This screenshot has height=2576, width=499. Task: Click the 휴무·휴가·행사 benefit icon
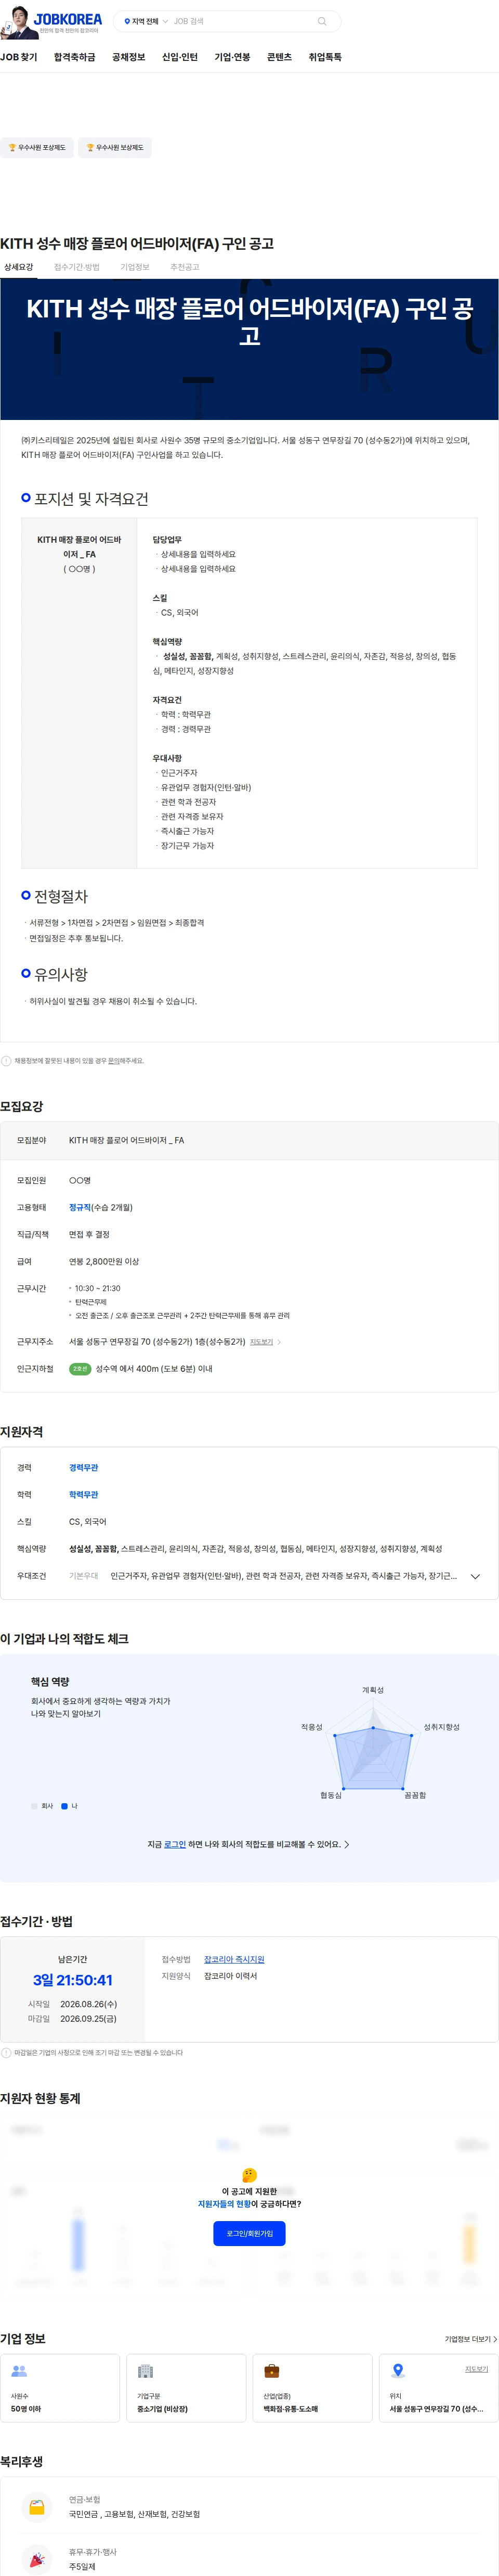(37, 2559)
